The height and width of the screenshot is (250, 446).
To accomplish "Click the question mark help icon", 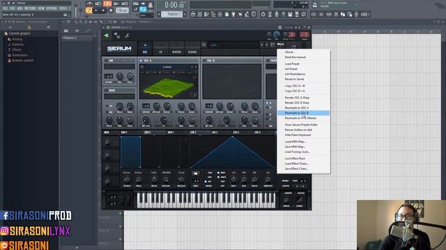I will click(x=284, y=14).
